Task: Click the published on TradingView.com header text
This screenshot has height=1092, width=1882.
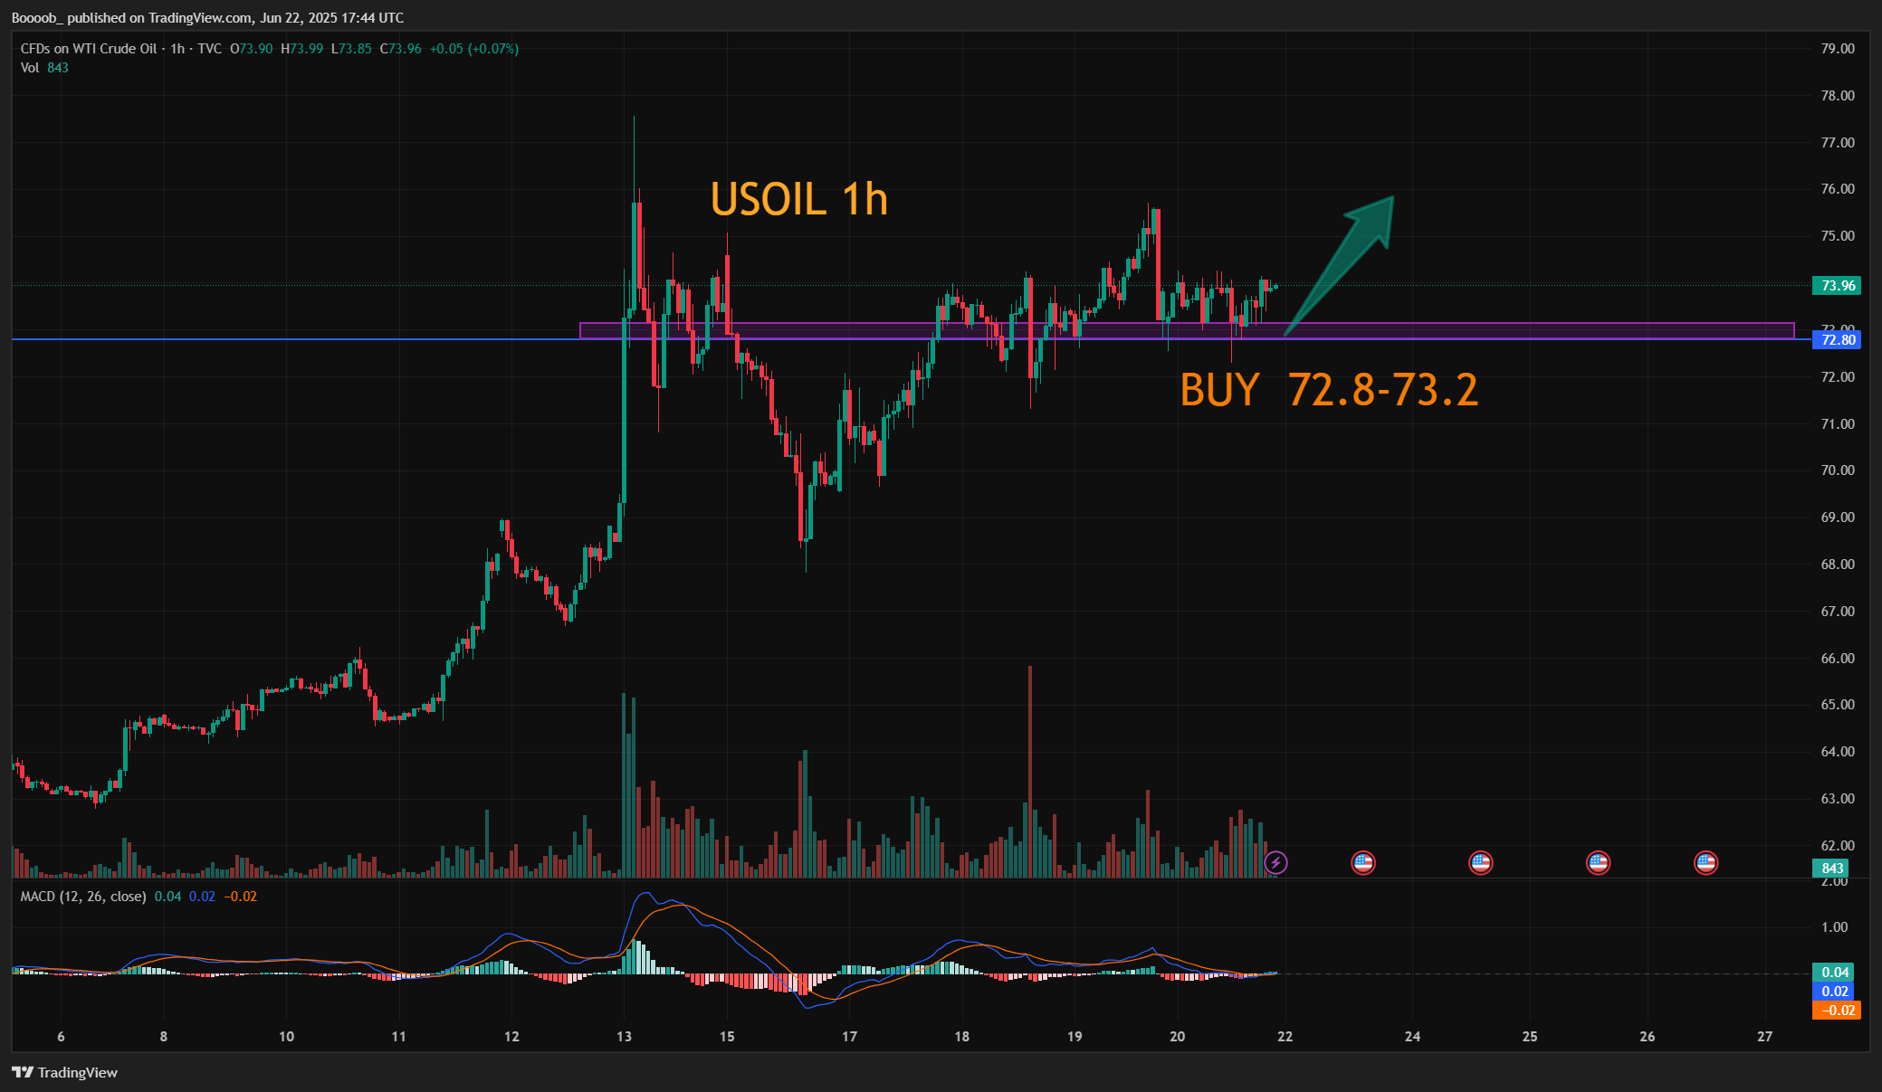Action: pos(160,18)
